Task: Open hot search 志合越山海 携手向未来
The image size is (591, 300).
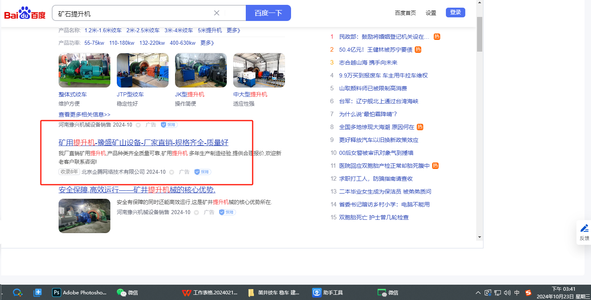Action: [368, 62]
